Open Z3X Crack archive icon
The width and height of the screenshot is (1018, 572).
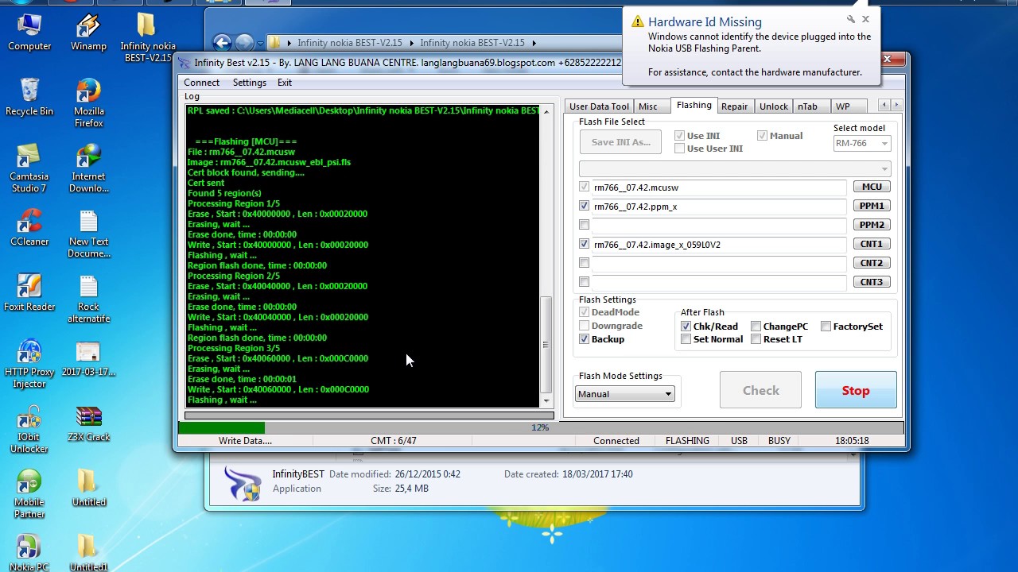[x=88, y=423]
